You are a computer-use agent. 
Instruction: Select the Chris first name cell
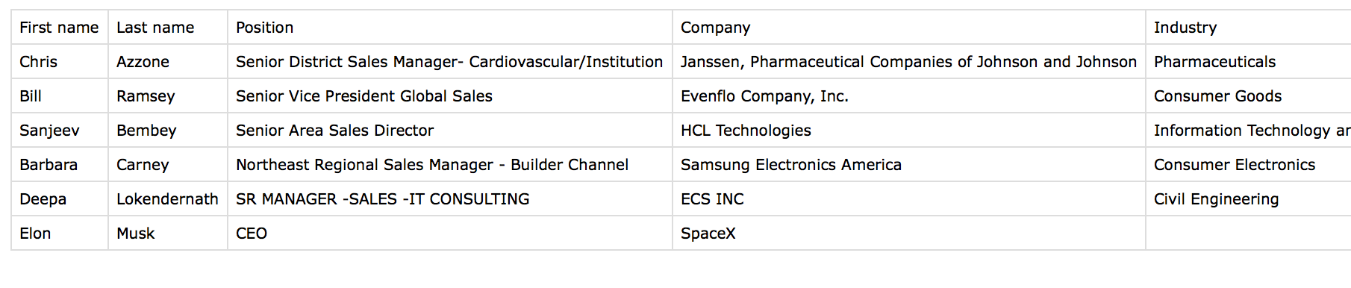(60, 62)
